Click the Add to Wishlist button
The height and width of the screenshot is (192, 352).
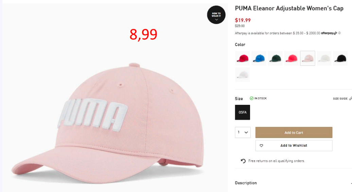294,146
